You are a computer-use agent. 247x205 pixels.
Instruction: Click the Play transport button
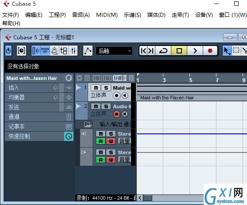click(x=195, y=51)
